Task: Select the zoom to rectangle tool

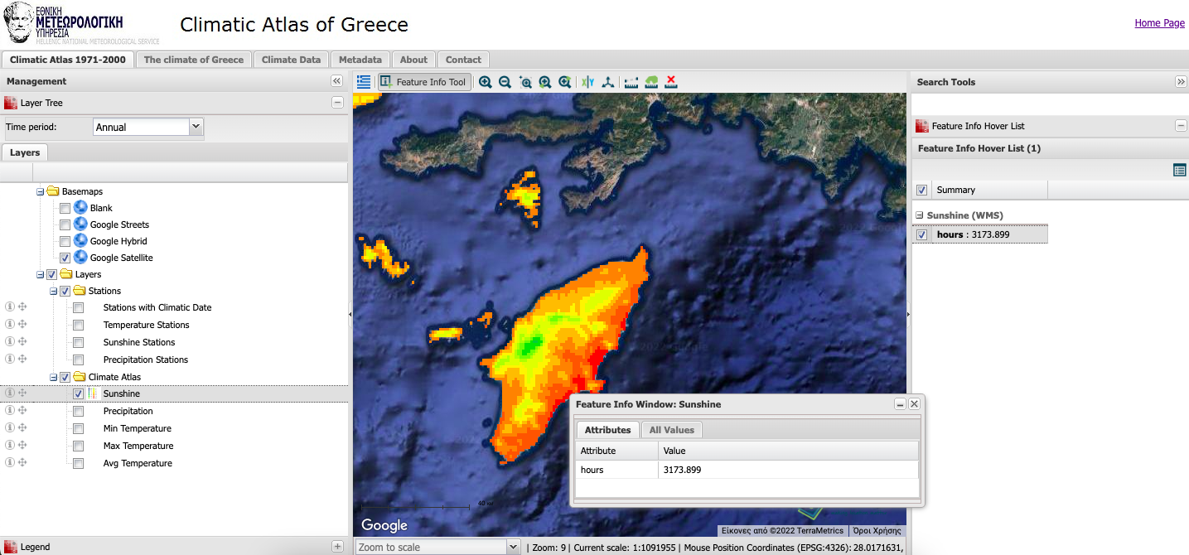Action: click(x=525, y=82)
